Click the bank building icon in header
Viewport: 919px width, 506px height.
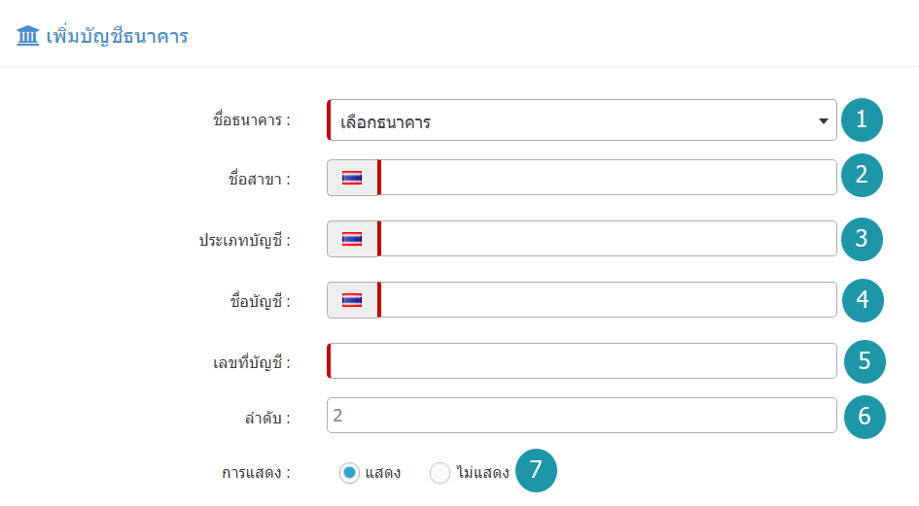coord(27,36)
